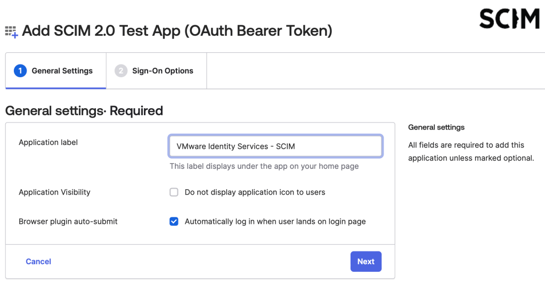Click the SCIM logo
The width and height of the screenshot is (545, 284).
click(509, 19)
